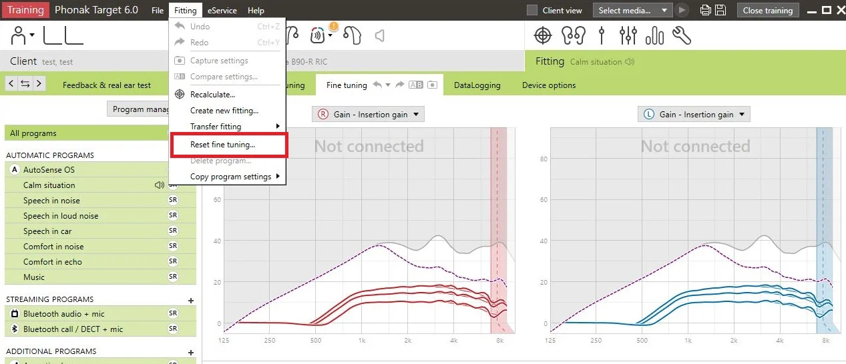Add an additional program with plus
The image size is (846, 364).
[191, 352]
